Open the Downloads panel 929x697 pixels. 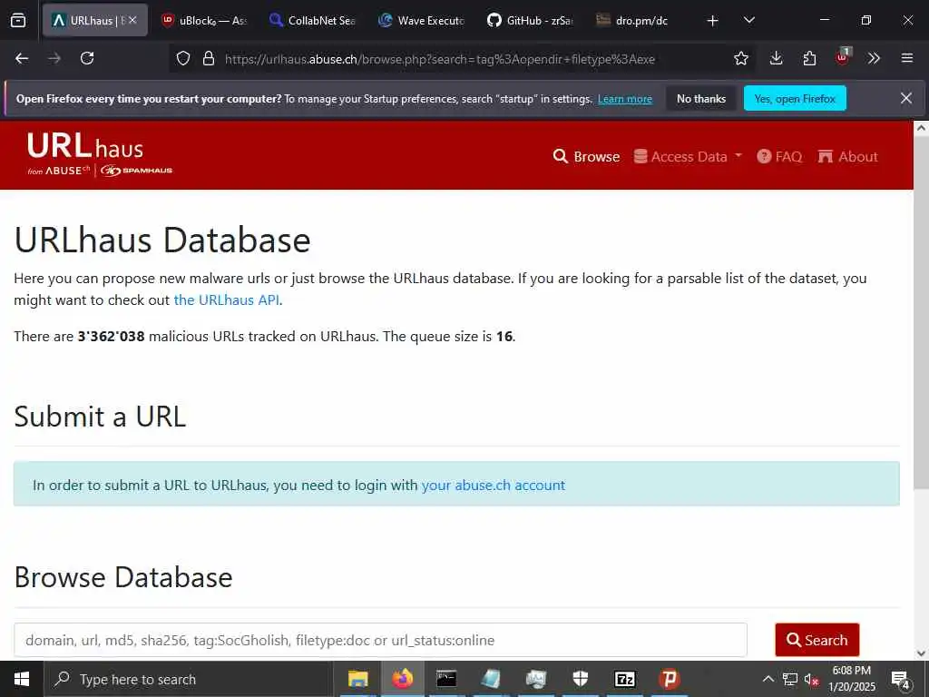[x=777, y=58]
